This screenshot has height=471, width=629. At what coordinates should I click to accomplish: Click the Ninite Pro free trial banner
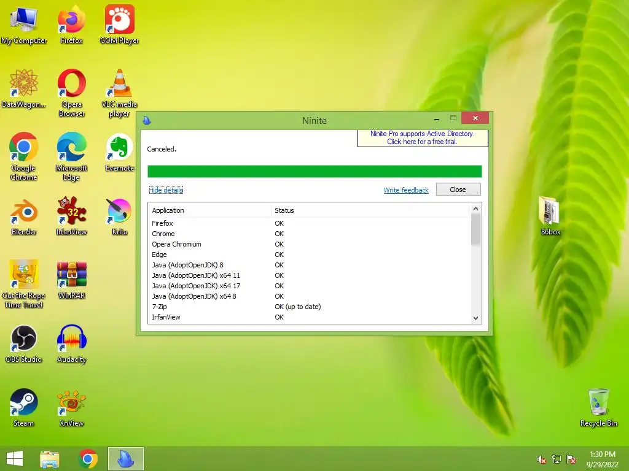[423, 138]
